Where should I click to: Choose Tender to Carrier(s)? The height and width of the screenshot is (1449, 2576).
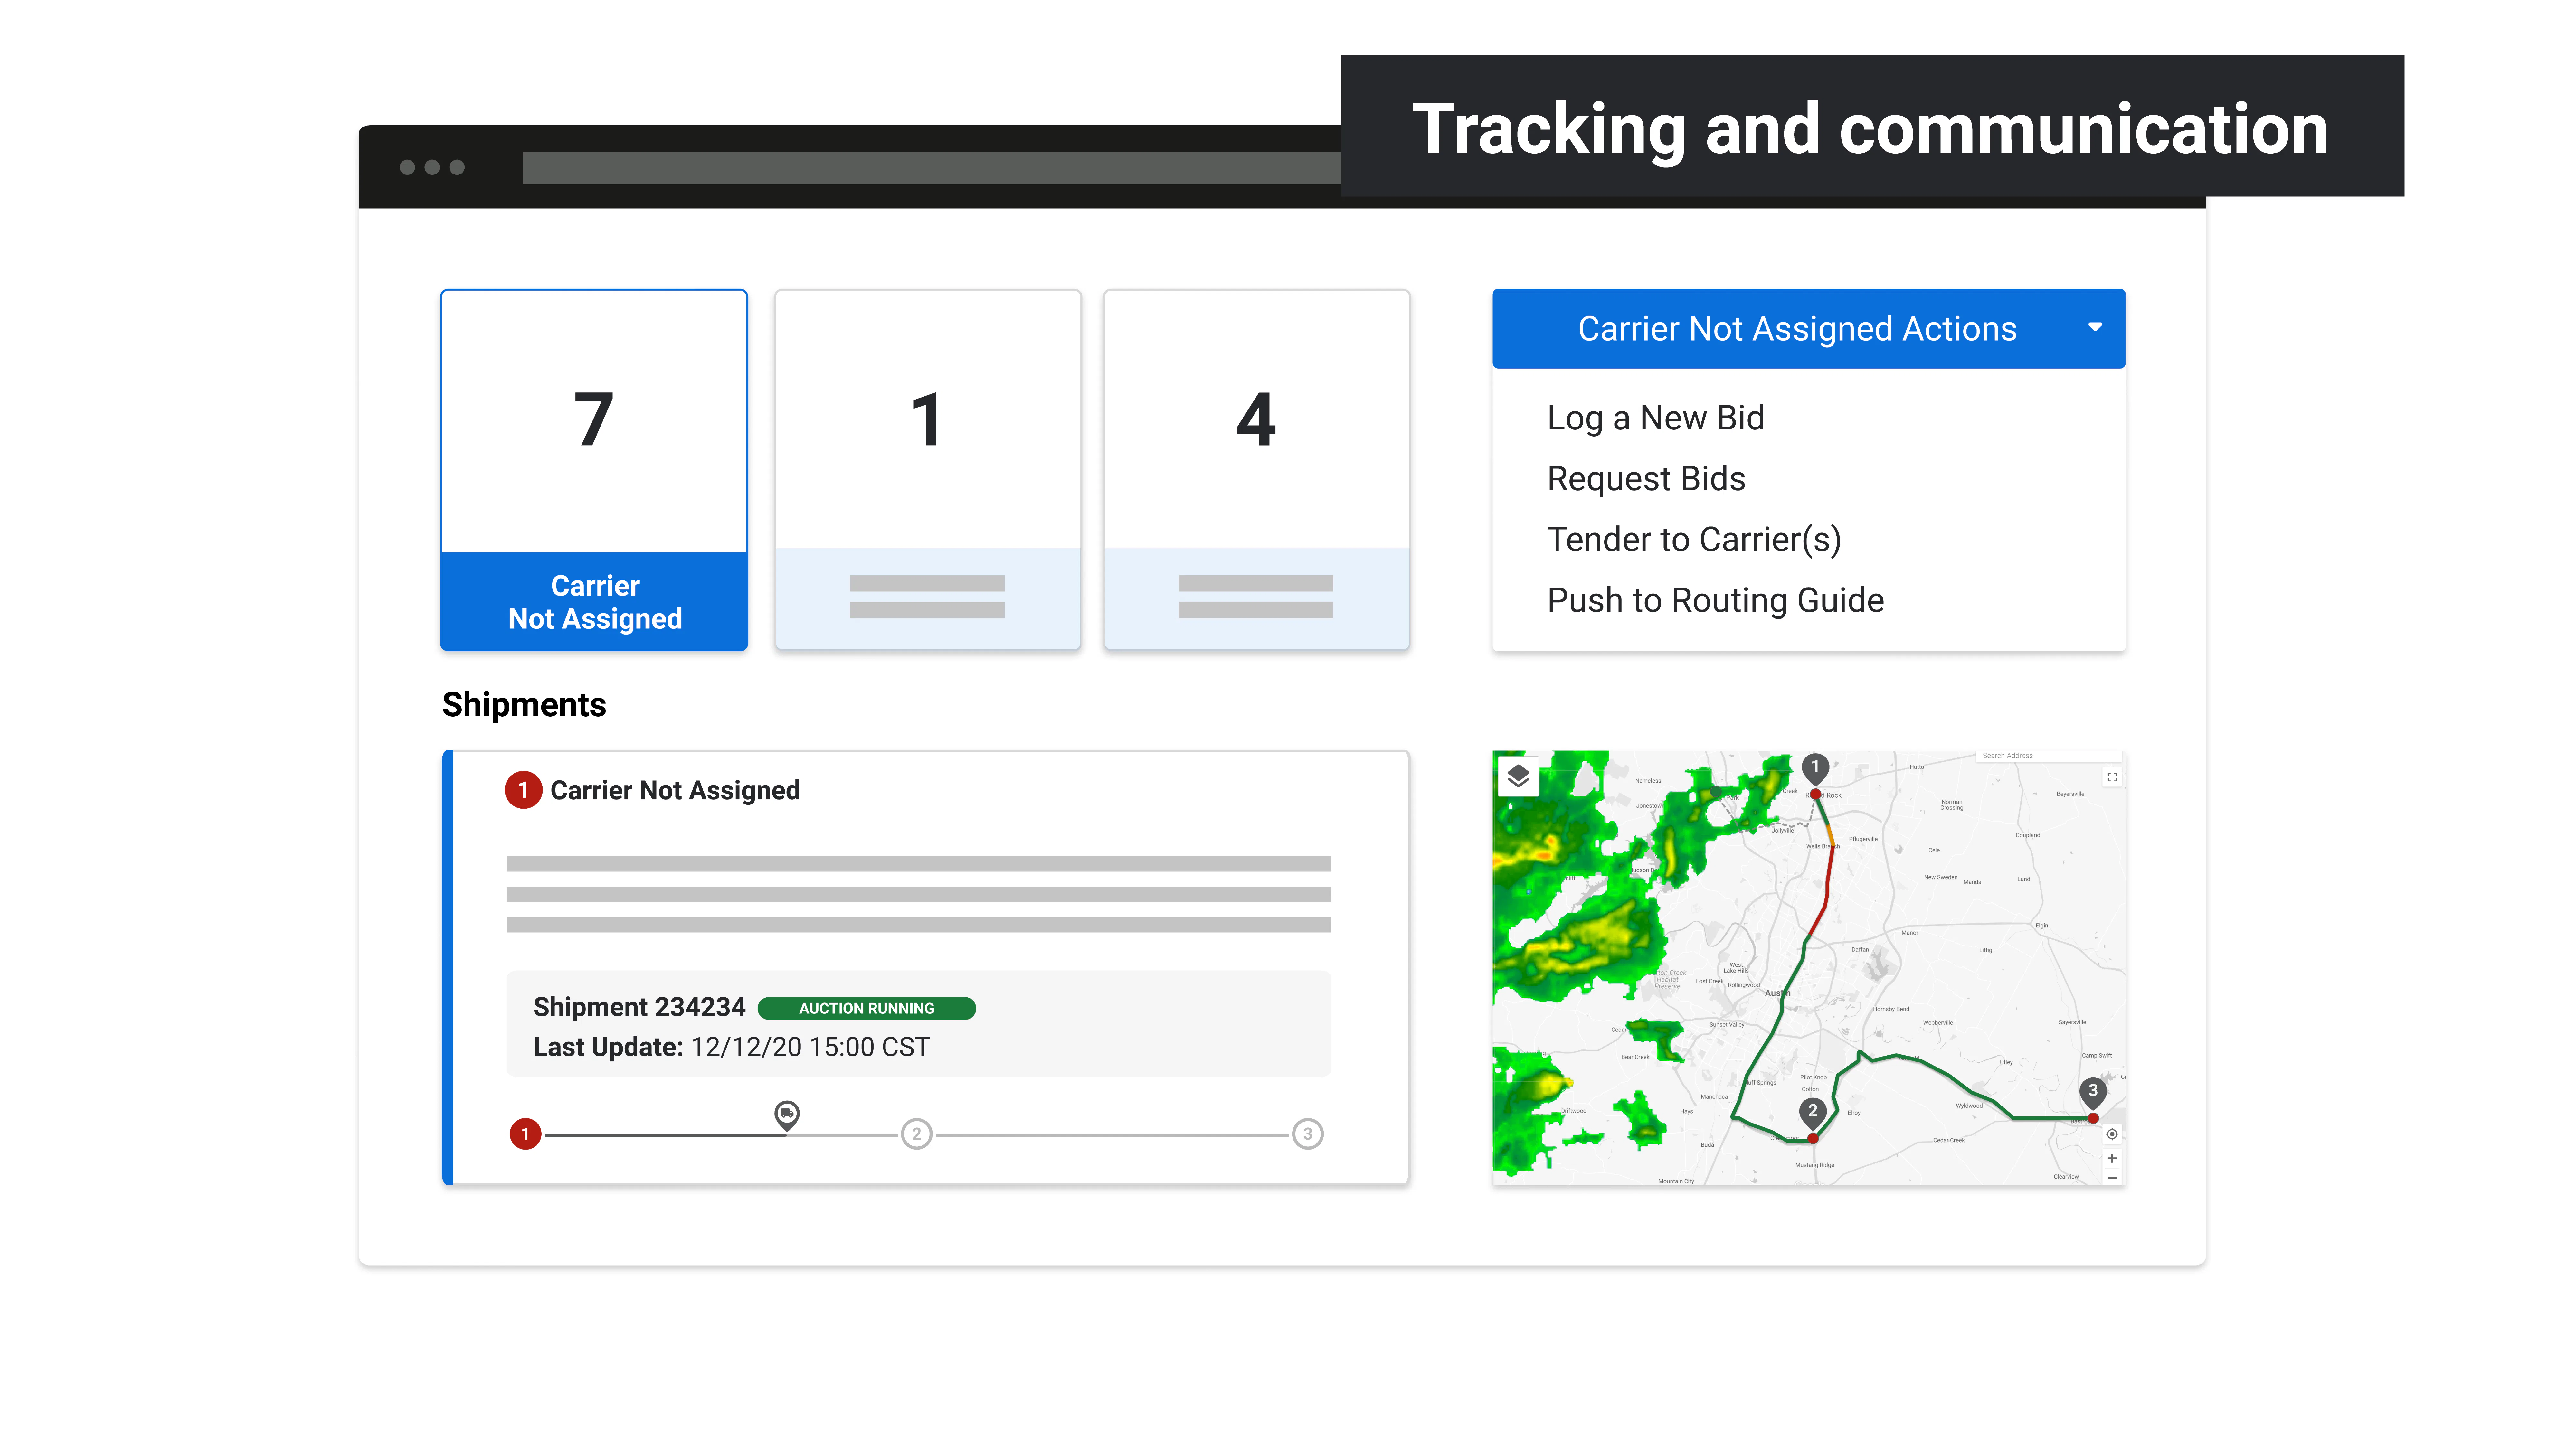(x=1694, y=540)
